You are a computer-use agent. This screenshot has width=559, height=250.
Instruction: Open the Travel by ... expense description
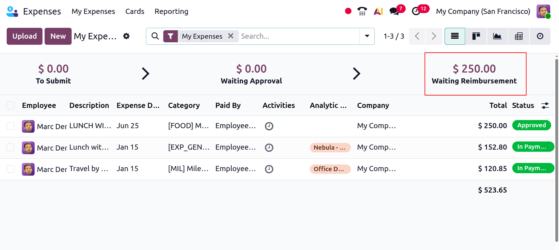89,169
